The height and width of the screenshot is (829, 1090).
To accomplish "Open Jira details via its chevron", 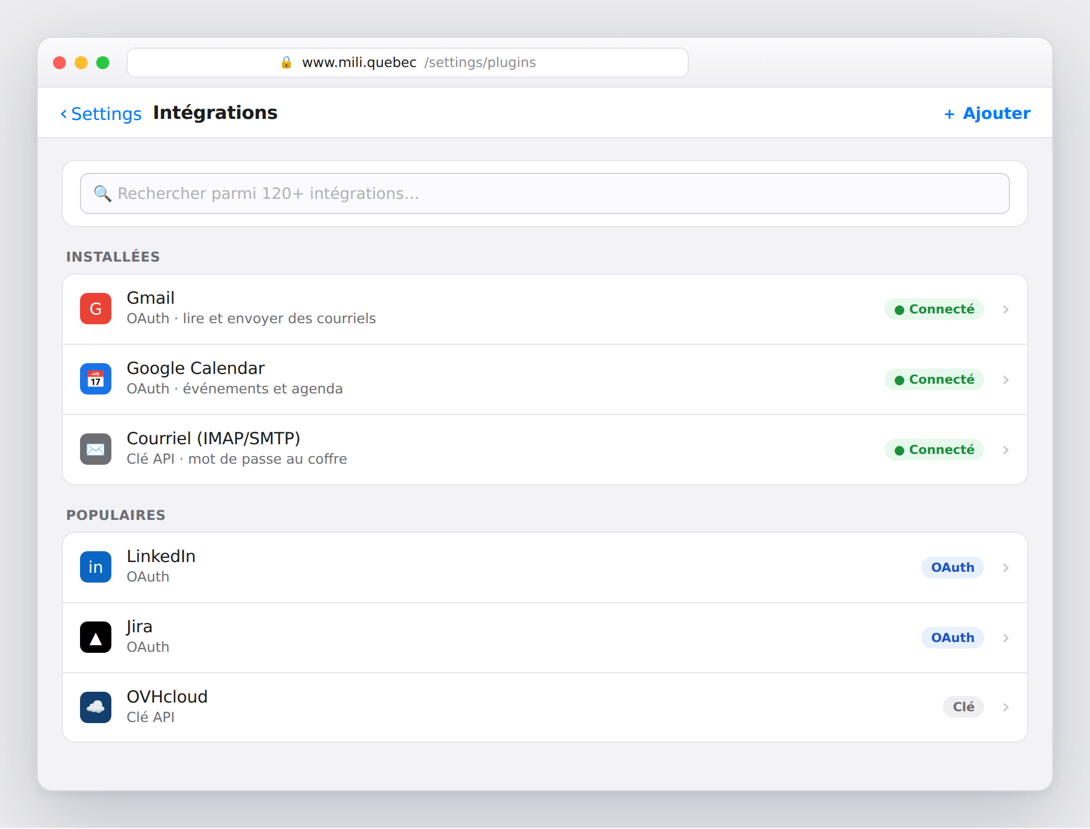I will point(1006,638).
